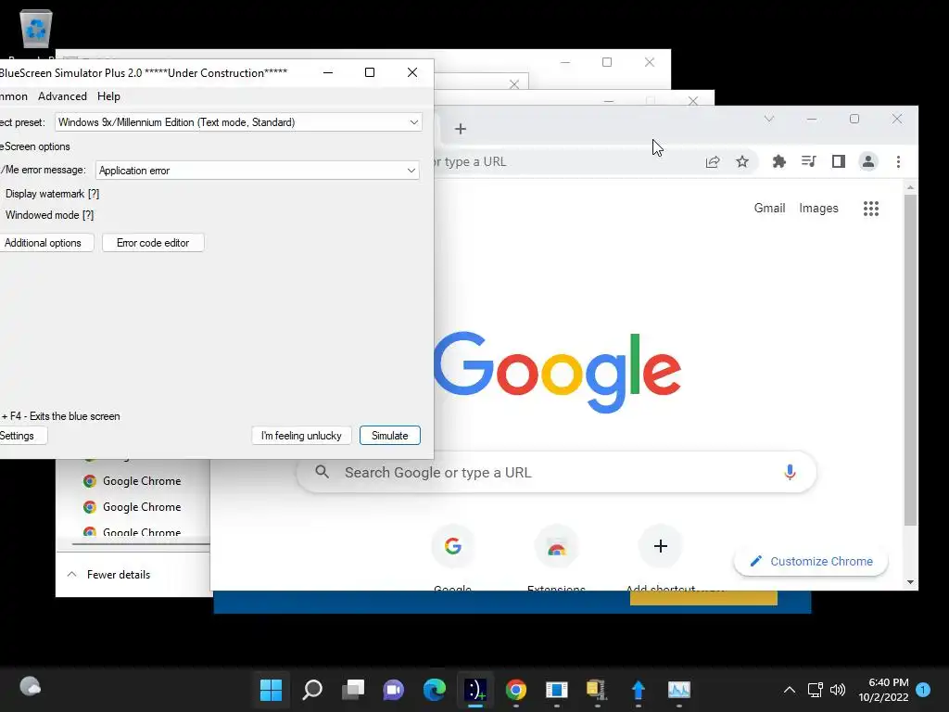Toggle the Chrome side panel icon
This screenshot has height=712, width=949.
click(x=838, y=161)
